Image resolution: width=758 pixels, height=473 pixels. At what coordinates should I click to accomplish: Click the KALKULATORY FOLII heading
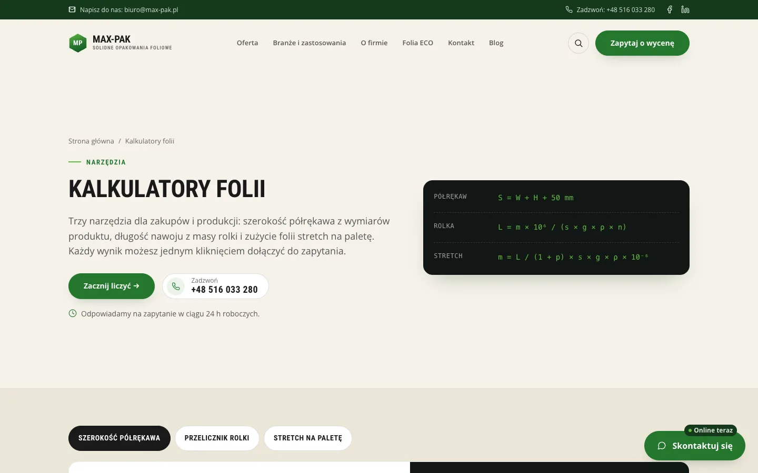click(x=167, y=189)
